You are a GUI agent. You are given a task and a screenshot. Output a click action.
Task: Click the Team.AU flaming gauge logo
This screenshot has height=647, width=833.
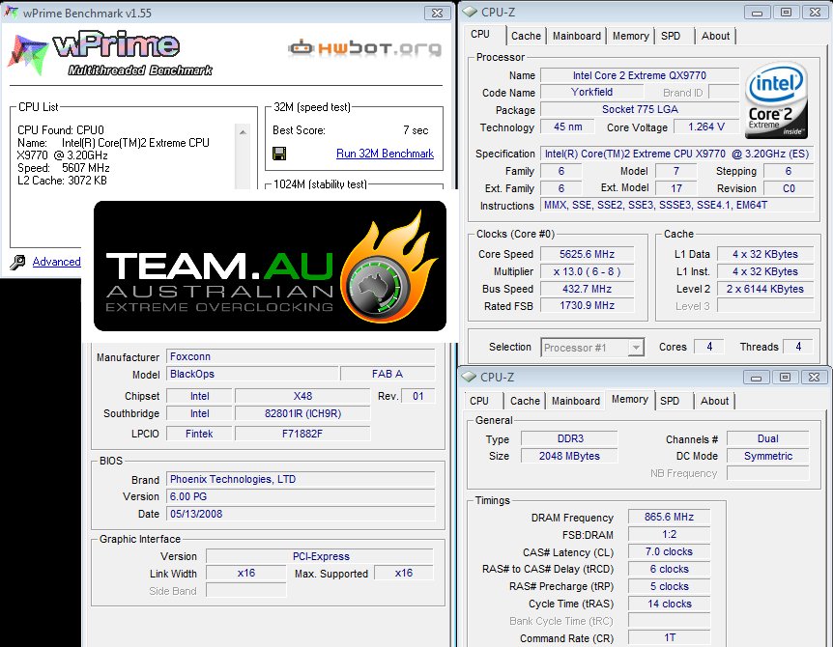pyautogui.click(x=388, y=266)
